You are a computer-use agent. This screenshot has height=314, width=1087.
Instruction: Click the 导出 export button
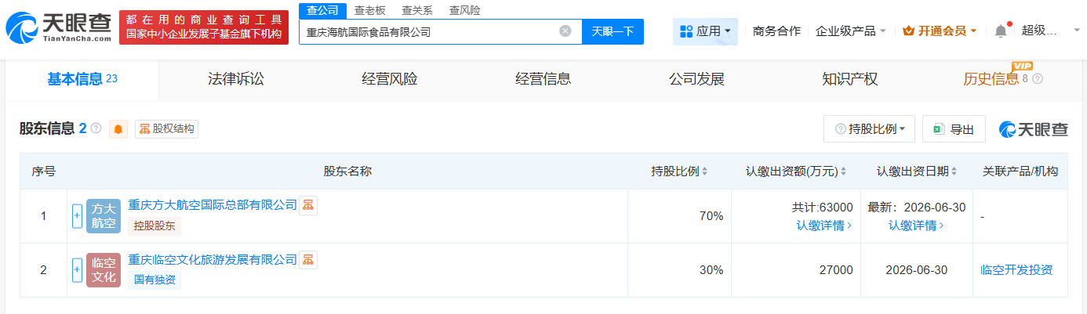point(954,129)
